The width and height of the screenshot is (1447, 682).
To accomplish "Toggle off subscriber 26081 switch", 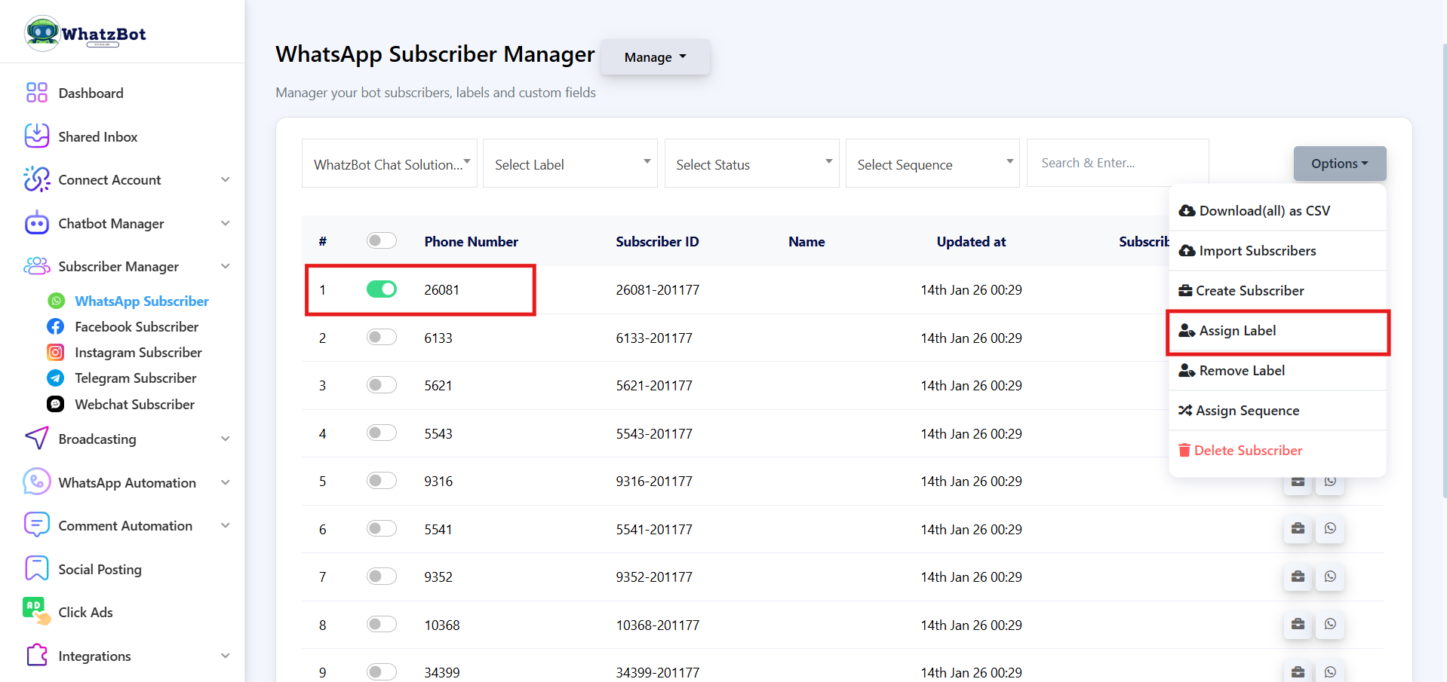I will pos(381,289).
